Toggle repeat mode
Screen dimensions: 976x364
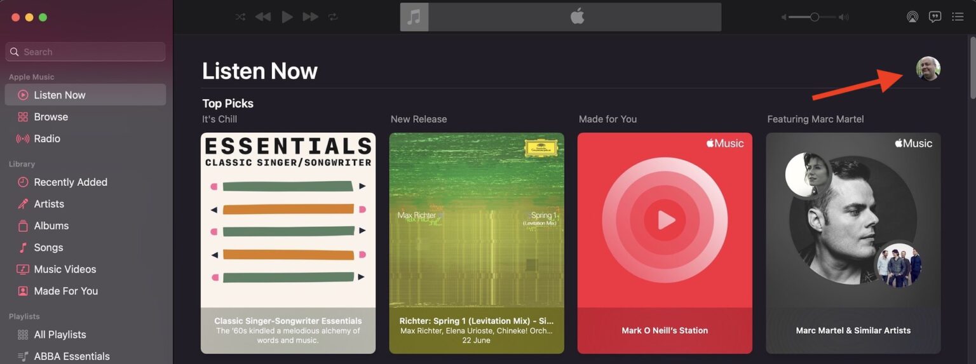coord(333,17)
